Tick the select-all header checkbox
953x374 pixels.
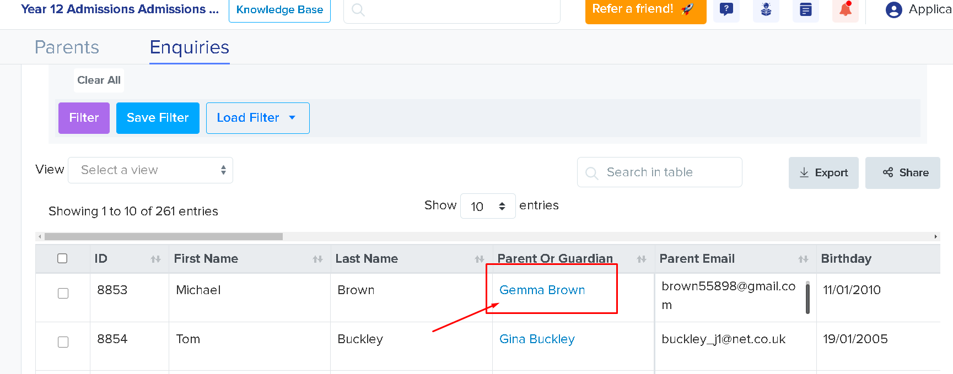point(62,258)
